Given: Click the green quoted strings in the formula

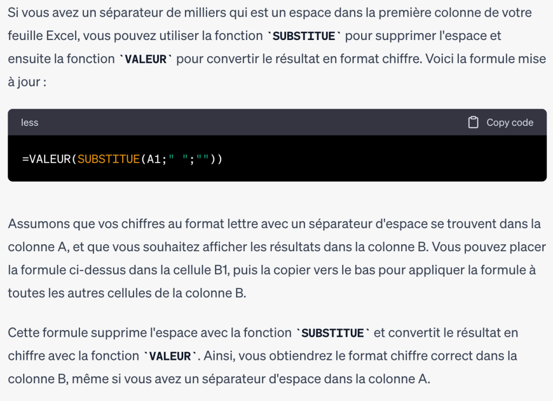Looking at the screenshot, I should pyautogui.click(x=192, y=159).
